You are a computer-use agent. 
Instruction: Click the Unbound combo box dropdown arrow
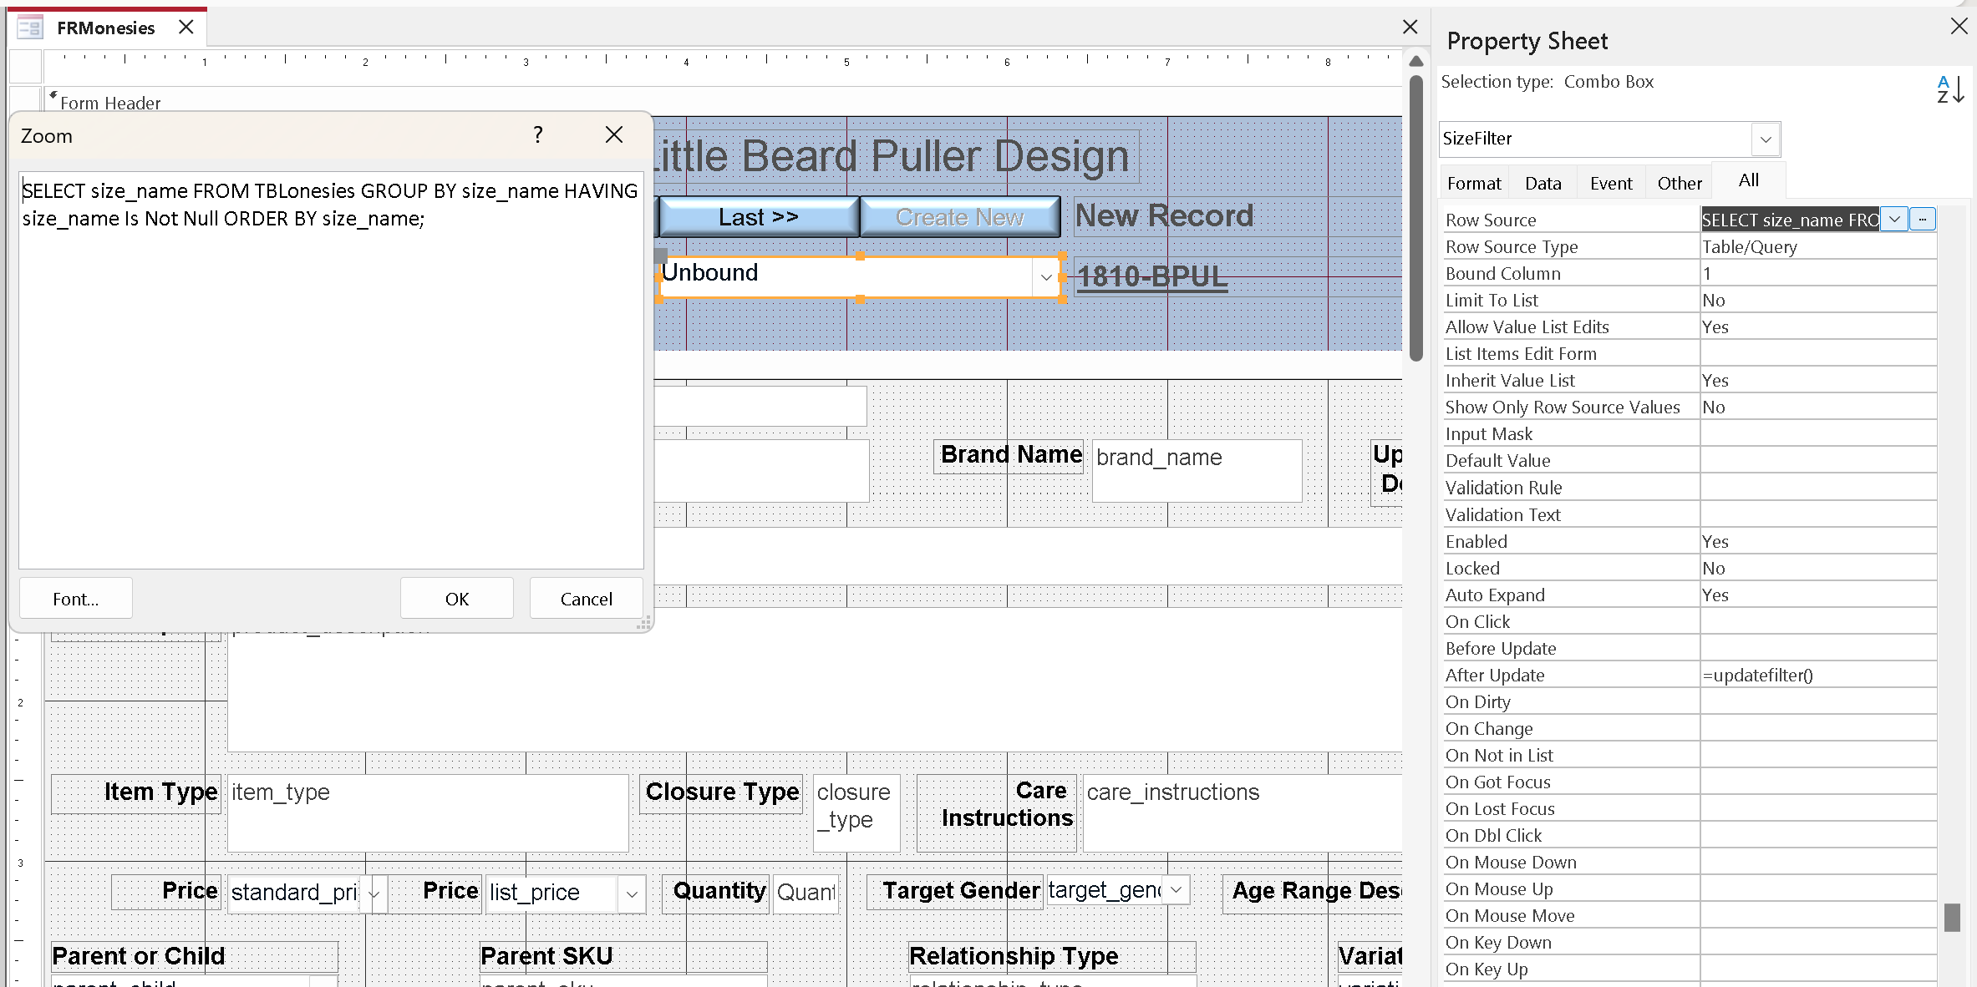1046,277
